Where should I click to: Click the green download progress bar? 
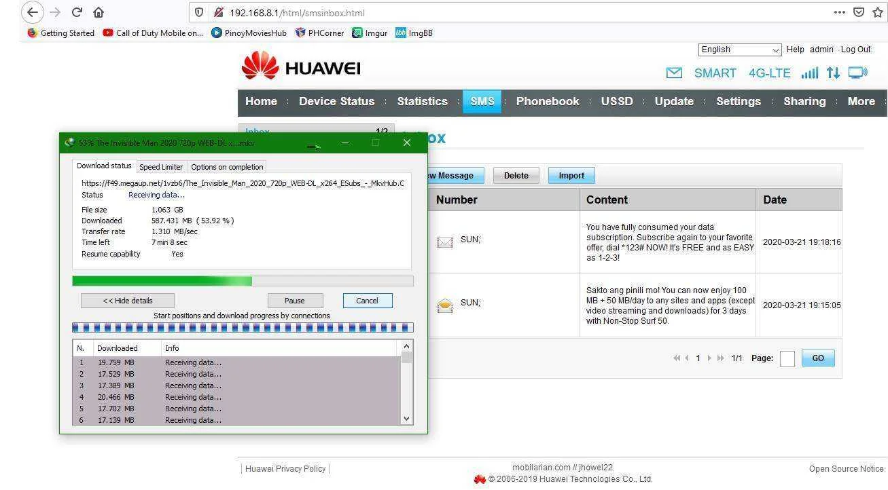[x=243, y=281]
